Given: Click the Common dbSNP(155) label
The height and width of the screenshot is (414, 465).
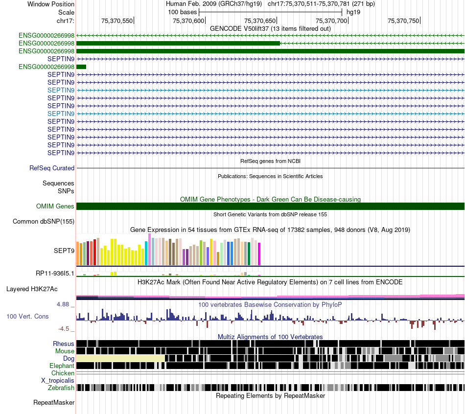Looking at the screenshot, I should [x=44, y=222].
